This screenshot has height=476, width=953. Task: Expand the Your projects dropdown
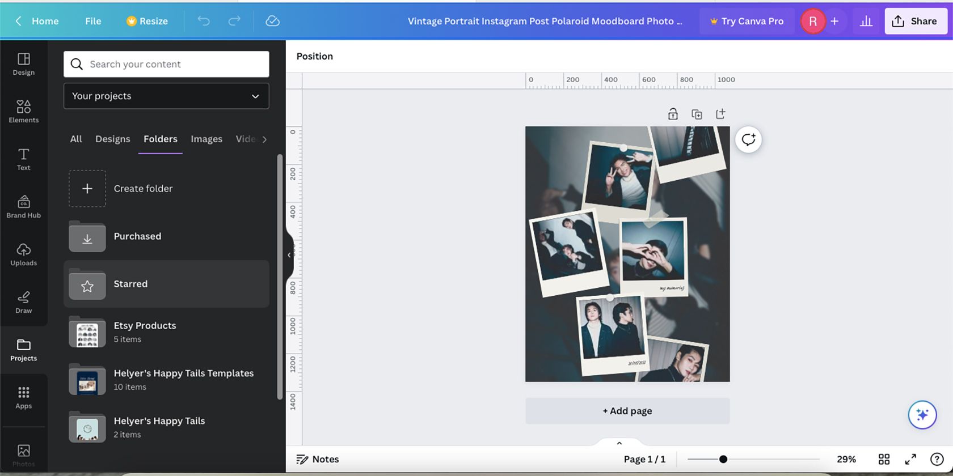tap(166, 96)
